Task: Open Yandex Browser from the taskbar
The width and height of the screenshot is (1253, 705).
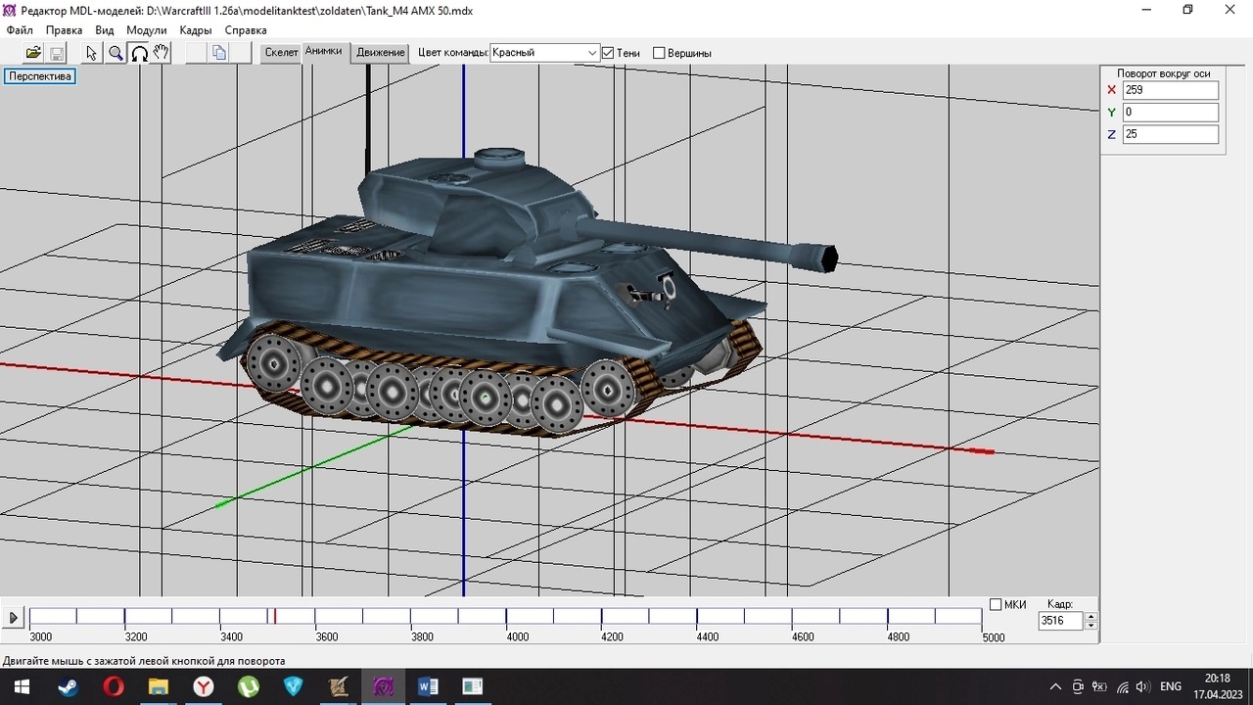Action: click(203, 686)
